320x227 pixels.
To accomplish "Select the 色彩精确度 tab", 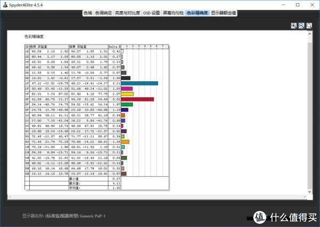I will coord(197,13).
